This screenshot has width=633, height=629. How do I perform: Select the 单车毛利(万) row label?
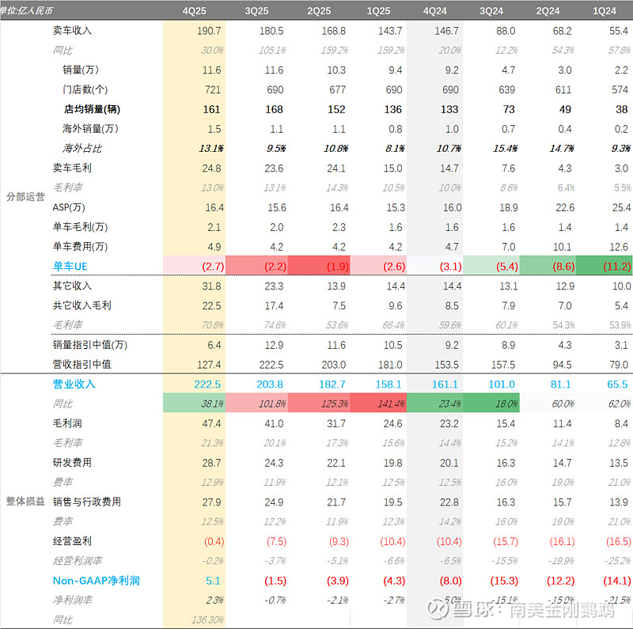pos(81,227)
